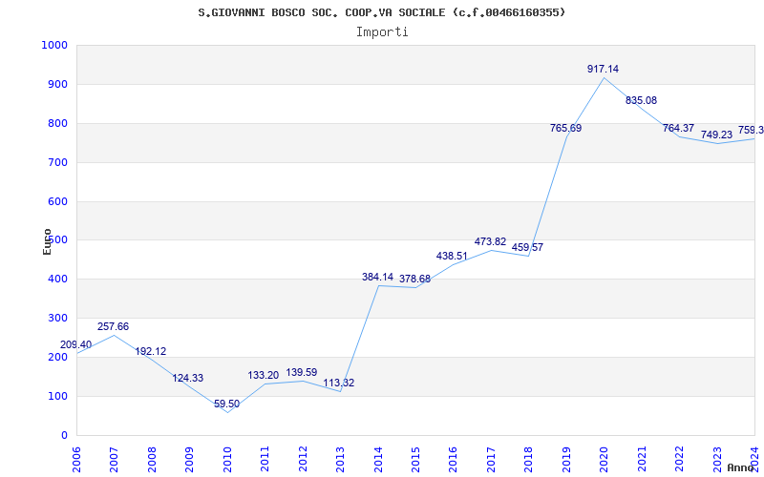Select the 917.14 data label

click(603, 69)
